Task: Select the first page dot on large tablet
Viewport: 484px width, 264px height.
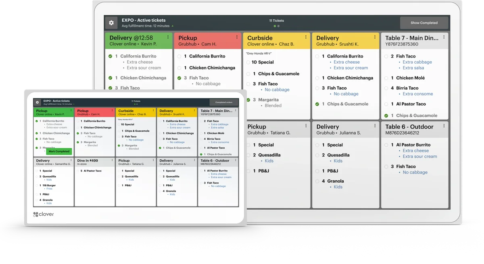Action: 275,26
